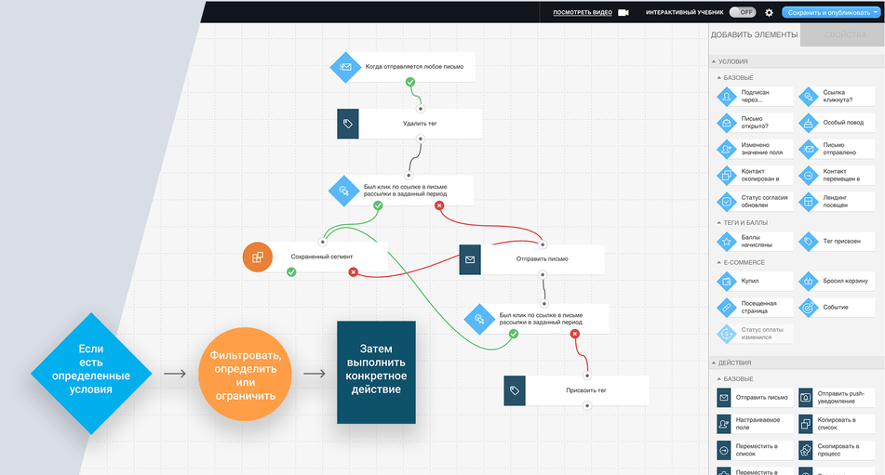Click green check under "Когда отправляется любое письмо"

(410, 83)
